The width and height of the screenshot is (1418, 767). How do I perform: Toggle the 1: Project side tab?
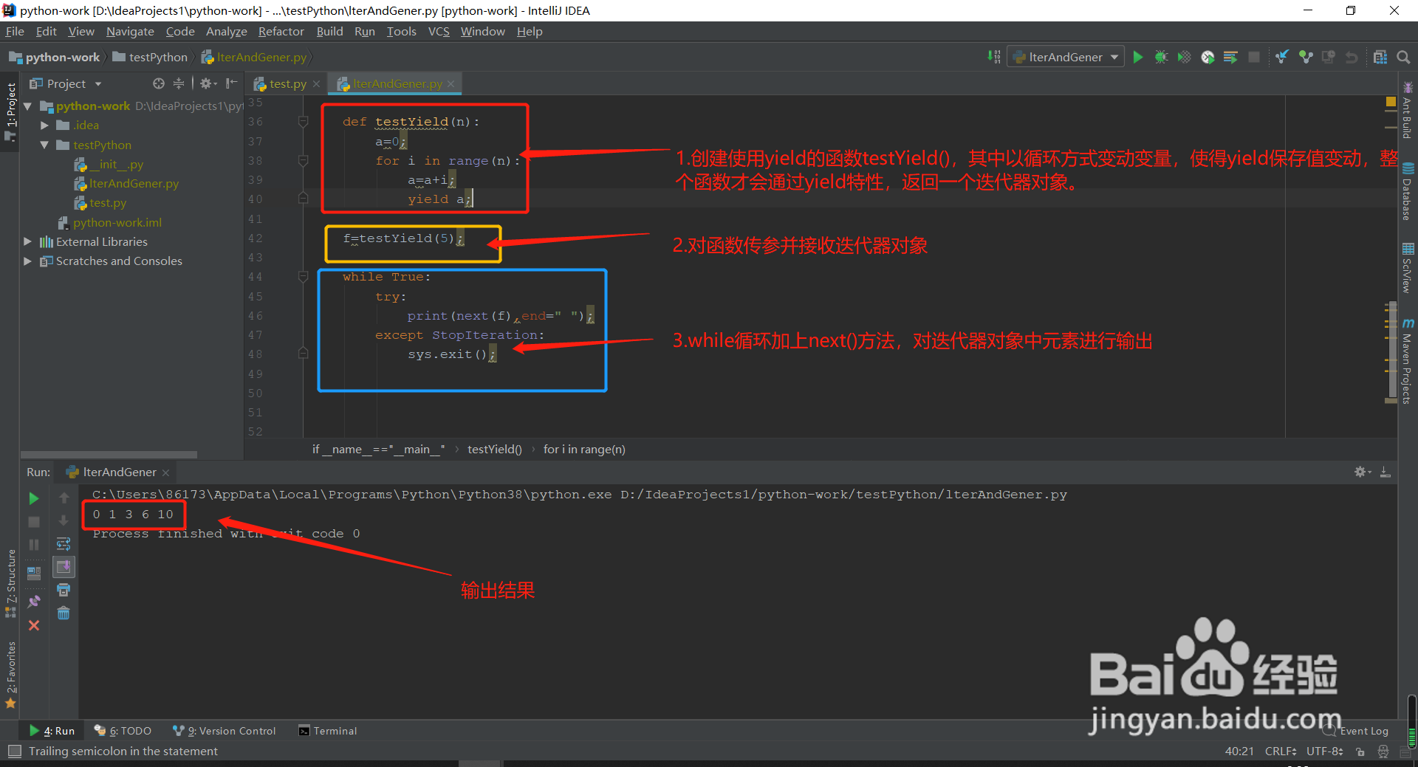click(x=10, y=111)
